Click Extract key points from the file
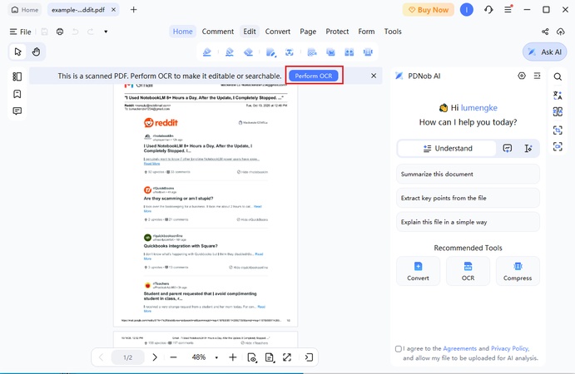Screen dimensions: 575x374 pyautogui.click(x=468, y=198)
